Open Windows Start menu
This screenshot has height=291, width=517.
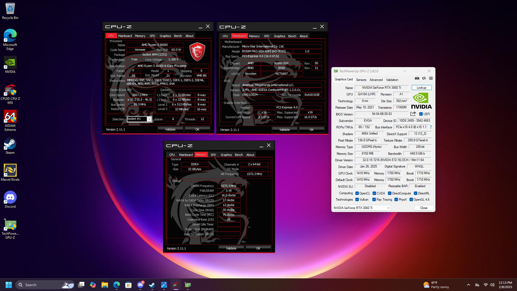(9, 285)
